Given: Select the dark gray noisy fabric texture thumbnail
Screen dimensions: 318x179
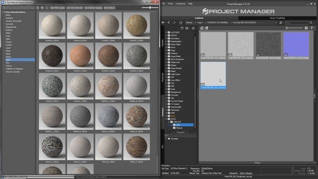Looking at the screenshot, I should pos(268,44).
